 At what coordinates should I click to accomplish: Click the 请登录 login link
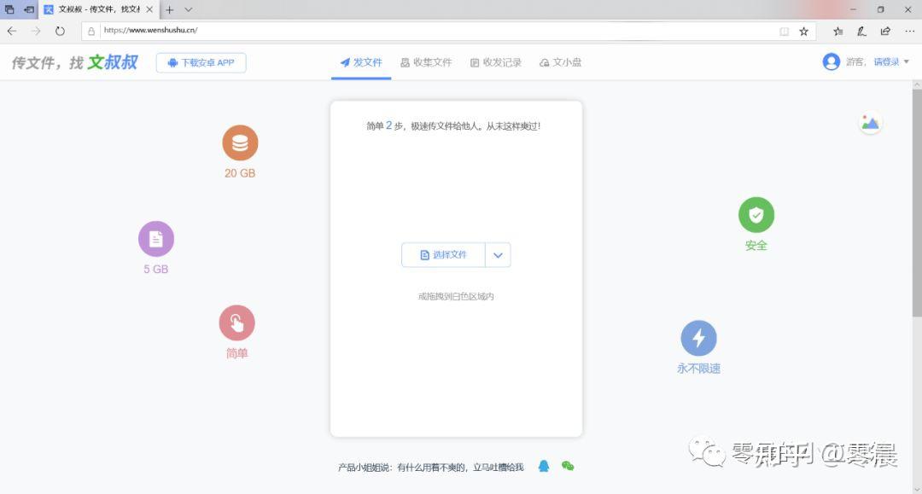coord(888,61)
